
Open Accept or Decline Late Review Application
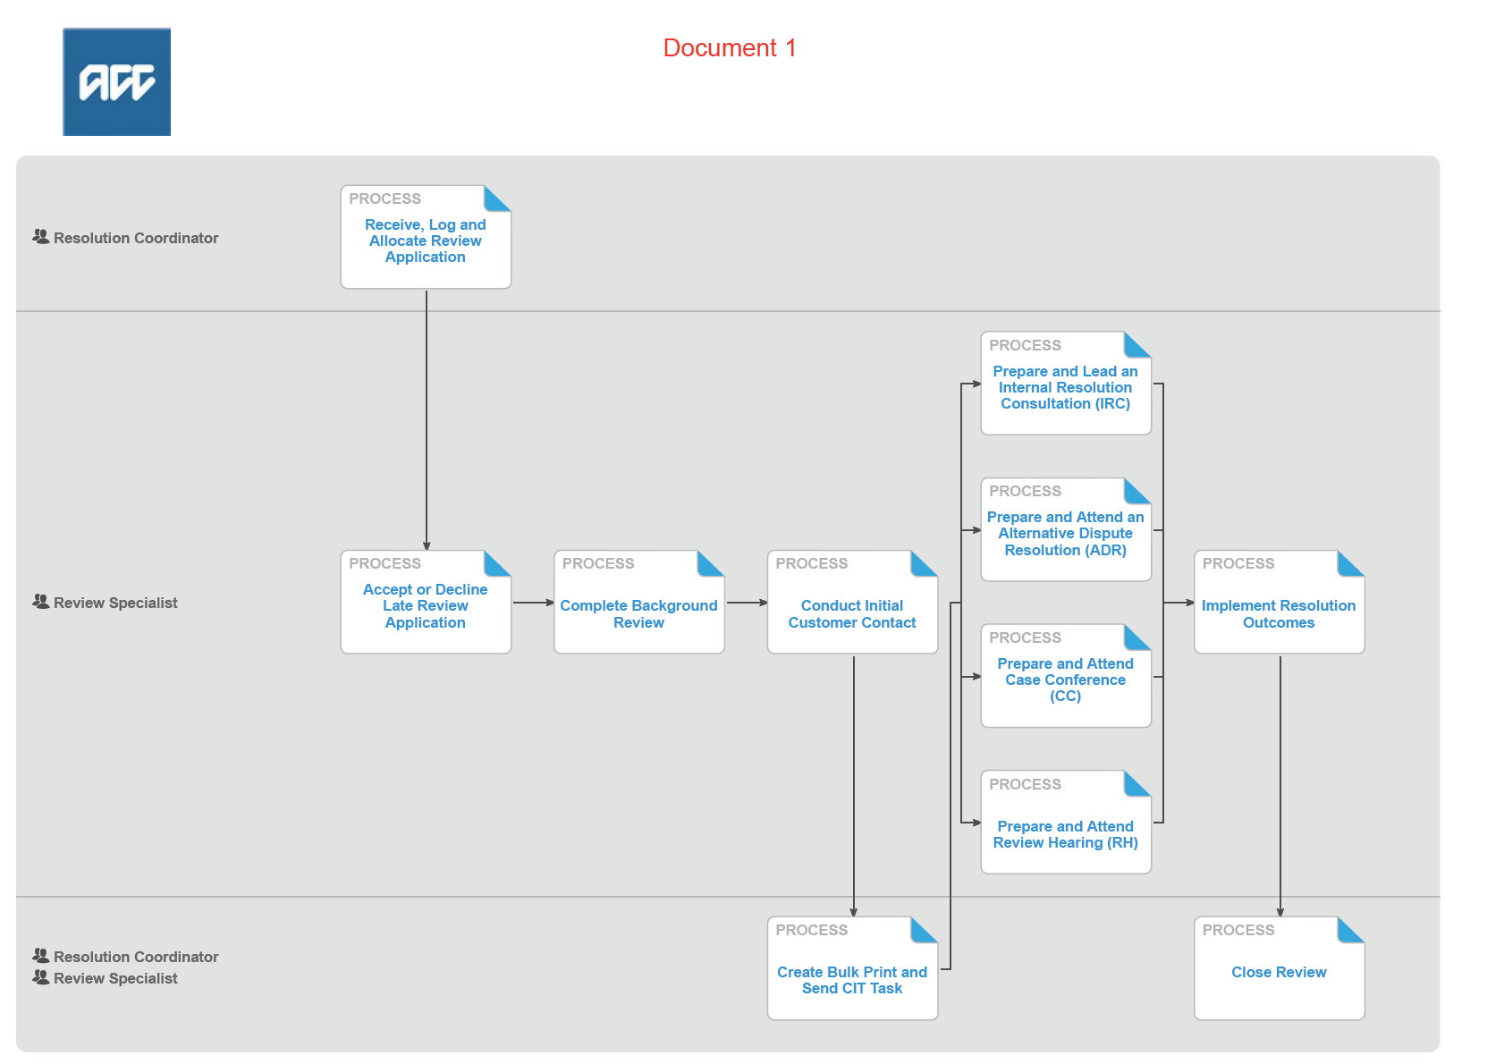pos(426,606)
